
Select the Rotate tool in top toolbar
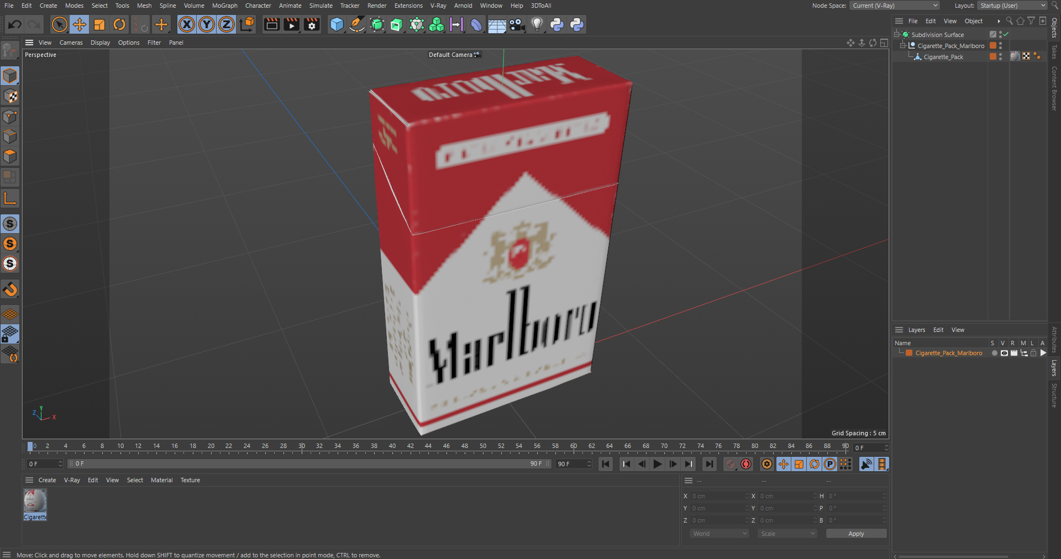(119, 24)
